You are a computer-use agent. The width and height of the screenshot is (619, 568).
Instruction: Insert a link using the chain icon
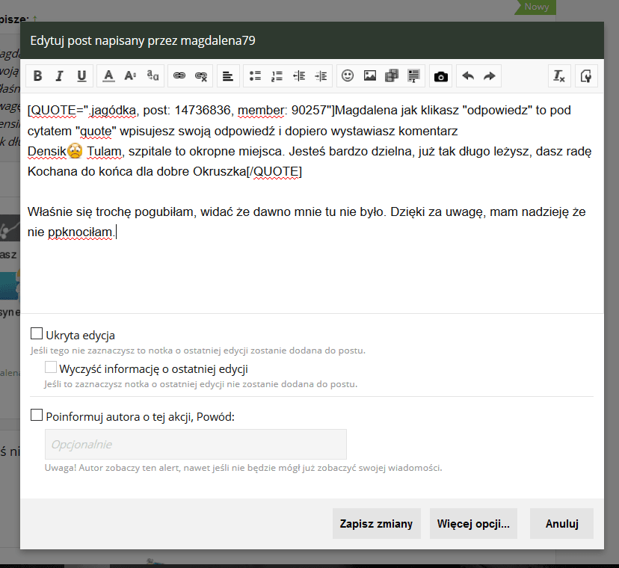point(179,75)
